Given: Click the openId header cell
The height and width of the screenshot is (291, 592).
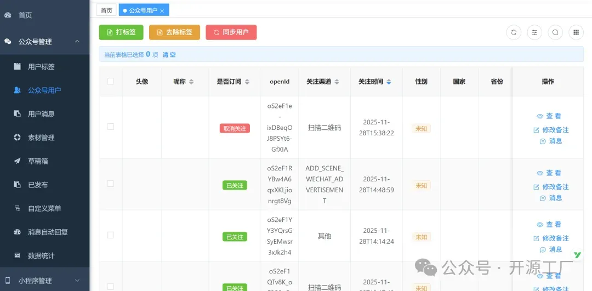Looking at the screenshot, I should click(280, 82).
